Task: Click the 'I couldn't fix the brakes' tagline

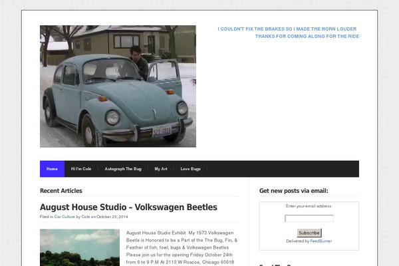Action: [287, 29]
